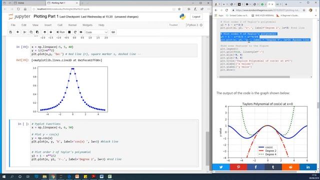Open the Chrome three-dot menu
The width and height of the screenshot is (320, 180).
(x=316, y=10)
